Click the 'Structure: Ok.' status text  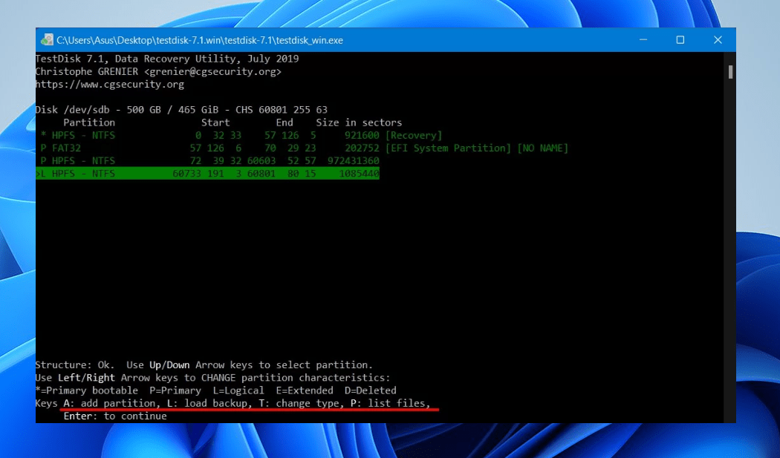click(x=75, y=365)
